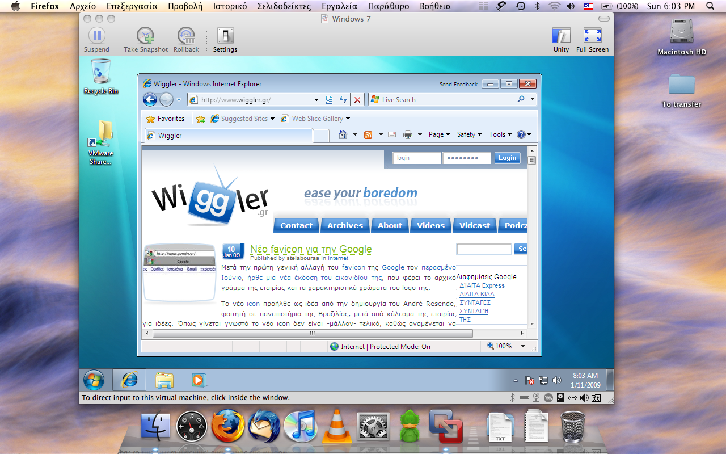Expand the IE address bar dropdown
The width and height of the screenshot is (726, 454).
pos(317,100)
